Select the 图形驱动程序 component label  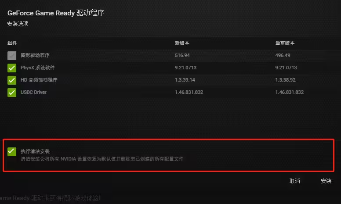click(x=35, y=55)
